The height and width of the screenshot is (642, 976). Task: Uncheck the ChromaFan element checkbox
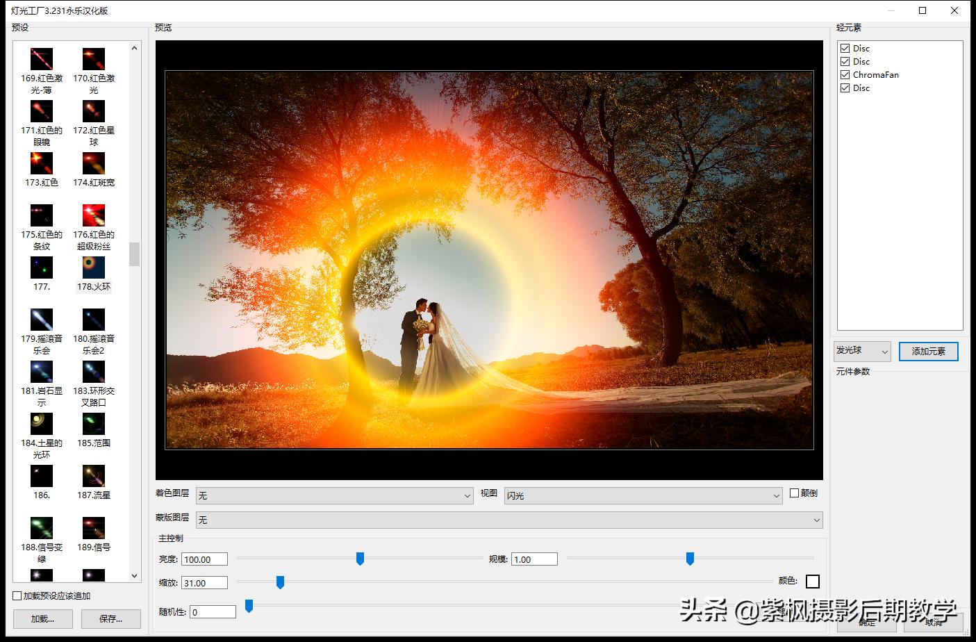click(x=845, y=75)
